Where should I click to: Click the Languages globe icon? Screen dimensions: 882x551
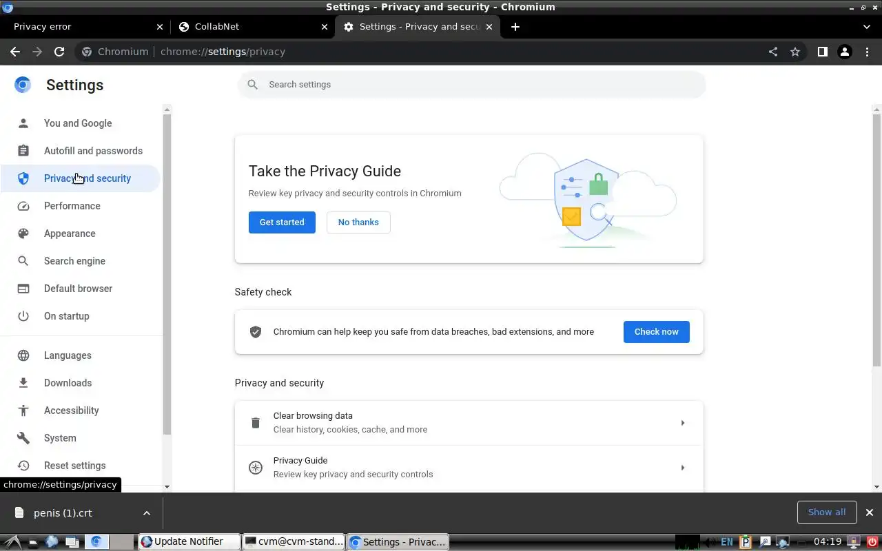[23, 355]
